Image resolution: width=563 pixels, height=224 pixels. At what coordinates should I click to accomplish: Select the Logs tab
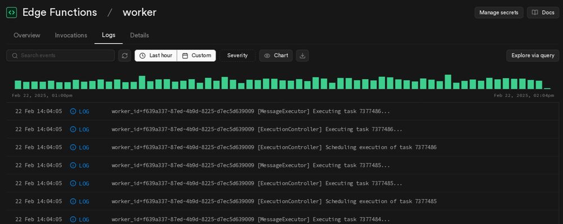click(109, 35)
